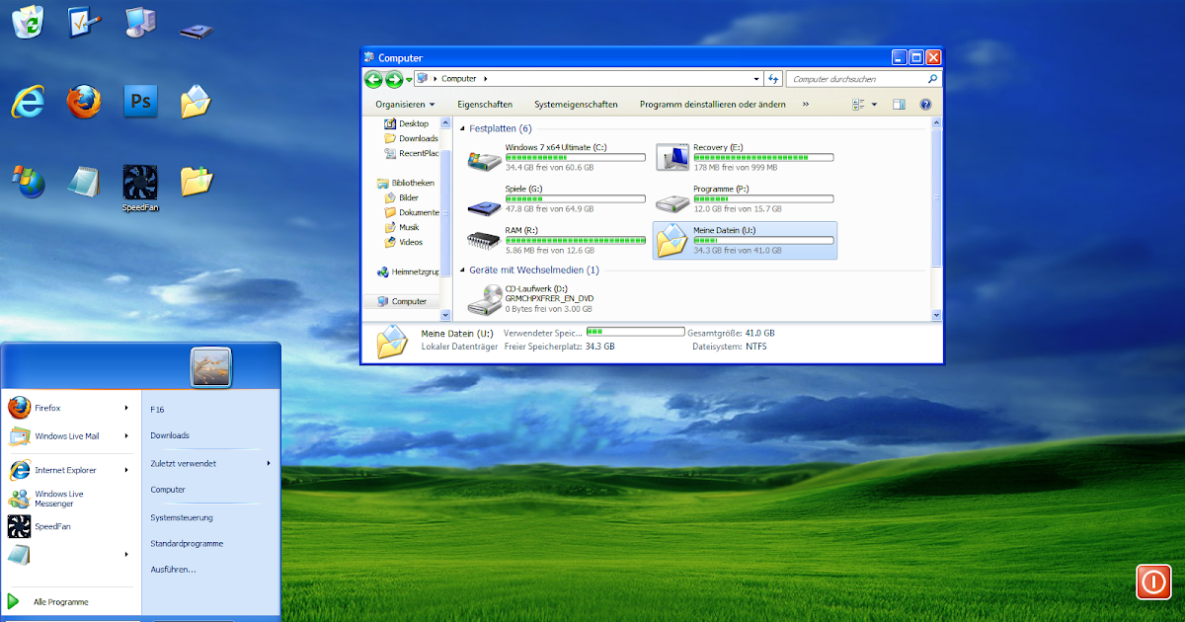This screenshot has height=622, width=1185.
Task: Launch the SpeedFan desktop shortcut
Action: (x=140, y=186)
